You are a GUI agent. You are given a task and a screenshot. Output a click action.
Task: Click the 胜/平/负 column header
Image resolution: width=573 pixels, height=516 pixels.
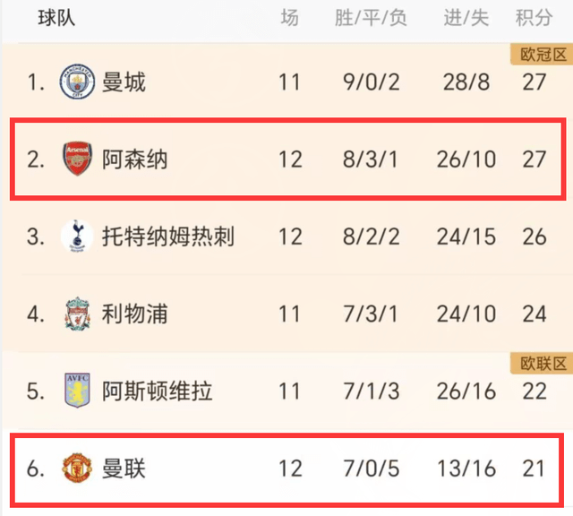tap(371, 18)
